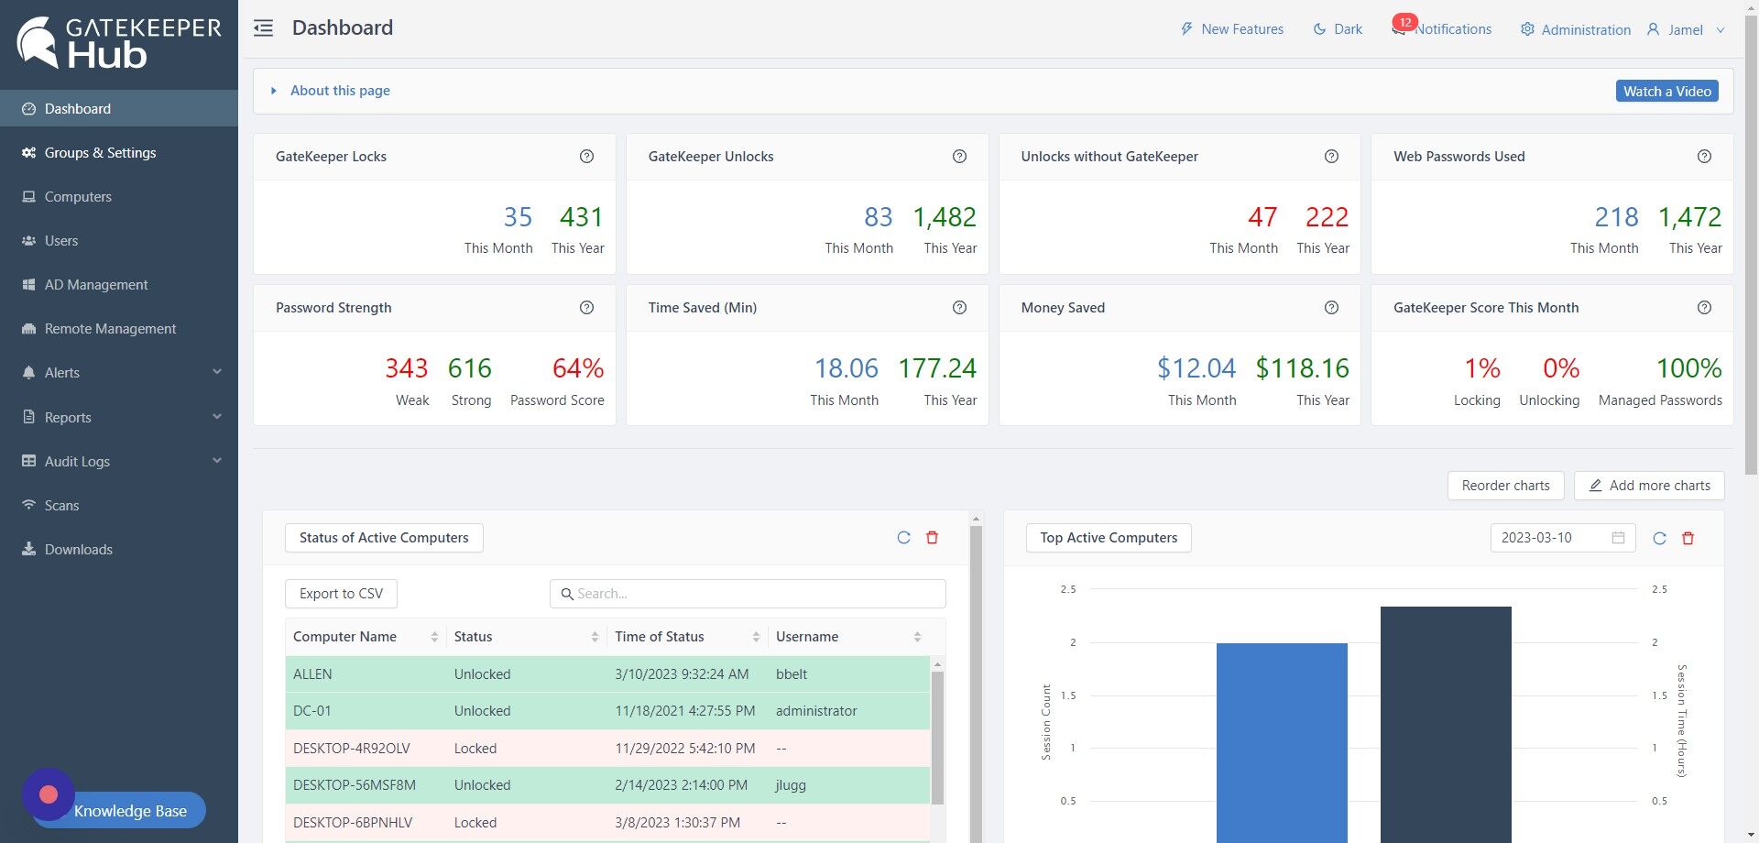Delete the Top Active Computers chart
Image resolution: width=1759 pixels, height=843 pixels.
click(1688, 538)
